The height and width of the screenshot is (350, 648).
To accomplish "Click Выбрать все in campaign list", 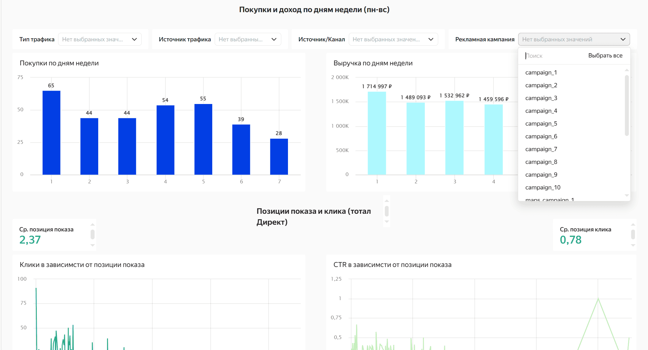I will click(605, 55).
